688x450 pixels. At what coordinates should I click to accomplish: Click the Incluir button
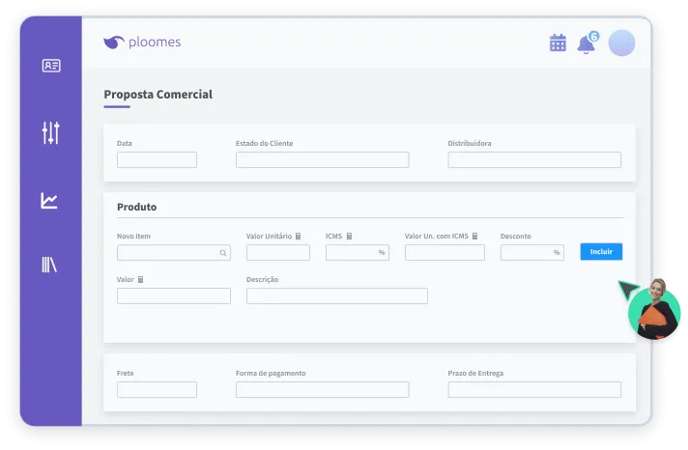click(x=601, y=252)
